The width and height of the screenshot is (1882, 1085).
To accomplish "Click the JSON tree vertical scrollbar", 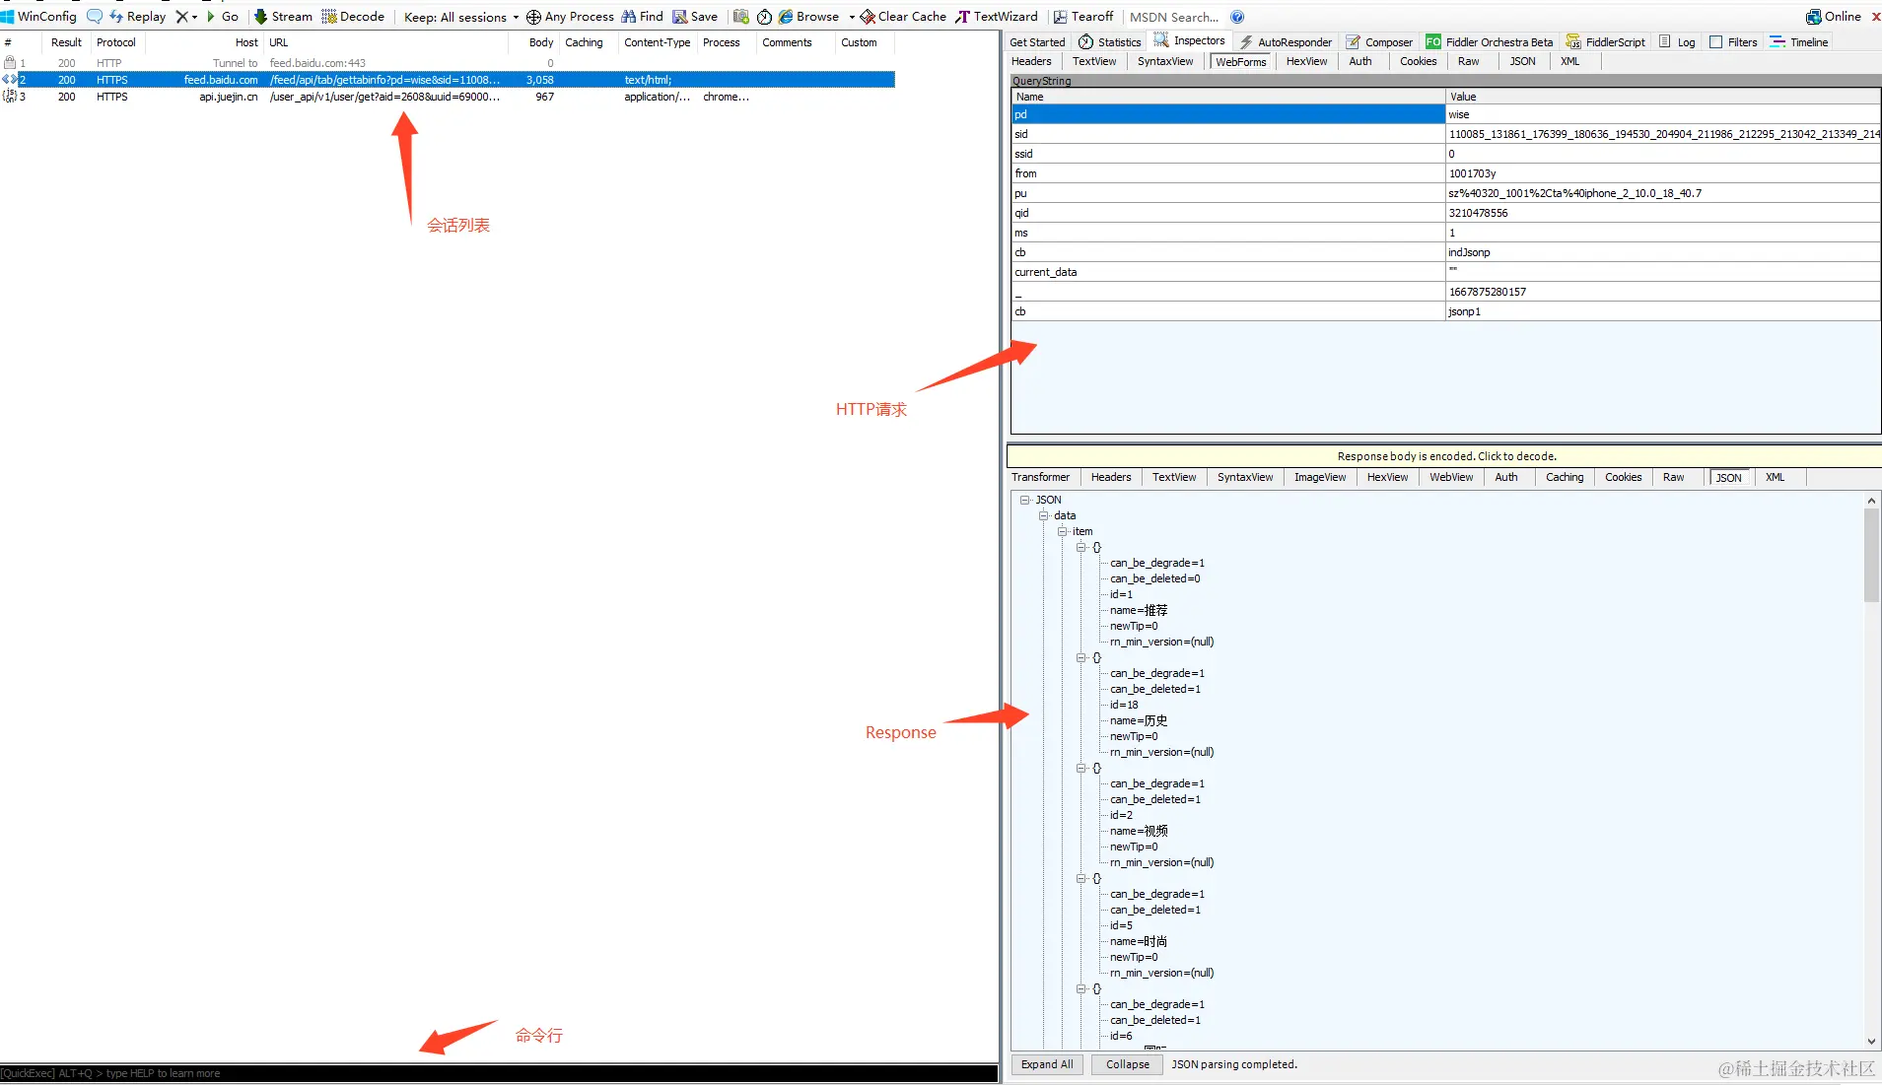I will pos(1871,557).
